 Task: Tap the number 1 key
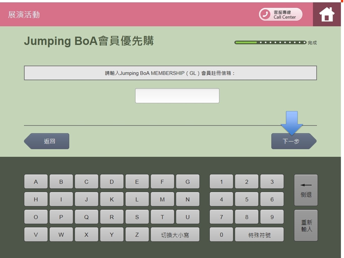221,182
